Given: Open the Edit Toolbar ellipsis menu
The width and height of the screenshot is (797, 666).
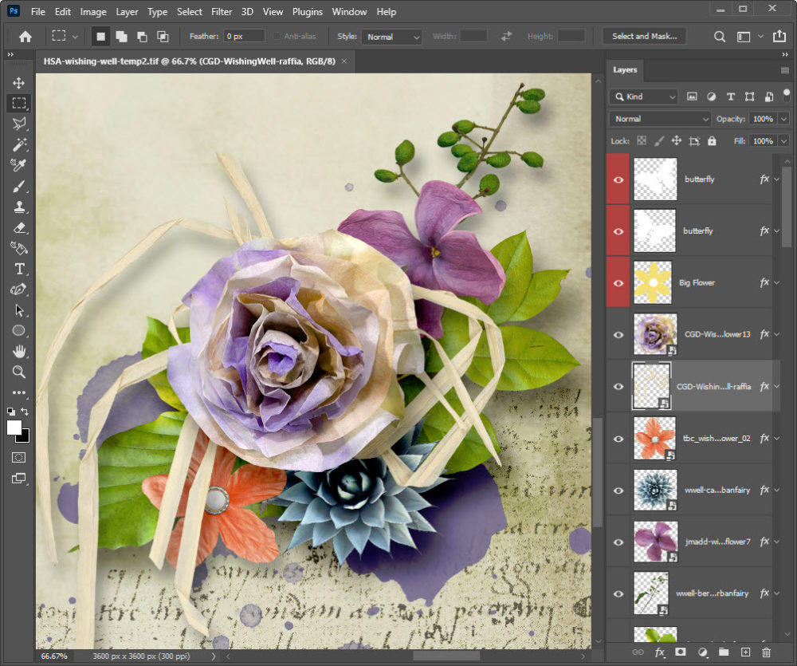Looking at the screenshot, I should [x=19, y=392].
